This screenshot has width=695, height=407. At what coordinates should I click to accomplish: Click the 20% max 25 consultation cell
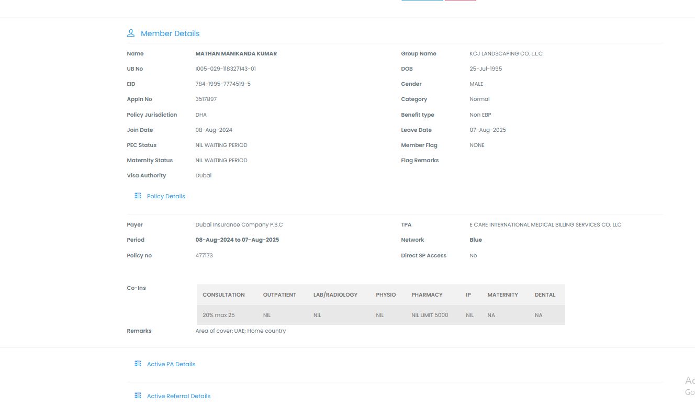[x=218, y=315]
